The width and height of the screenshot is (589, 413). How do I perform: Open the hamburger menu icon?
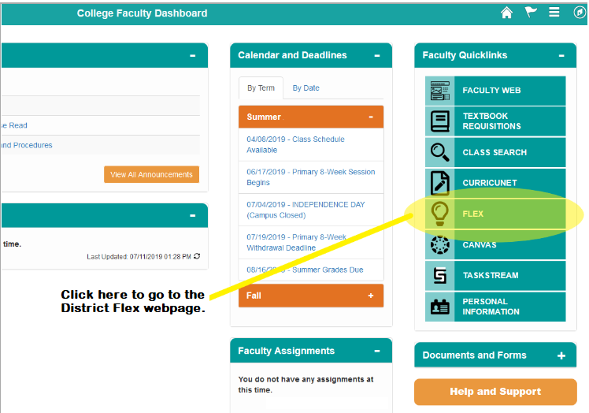coord(554,13)
